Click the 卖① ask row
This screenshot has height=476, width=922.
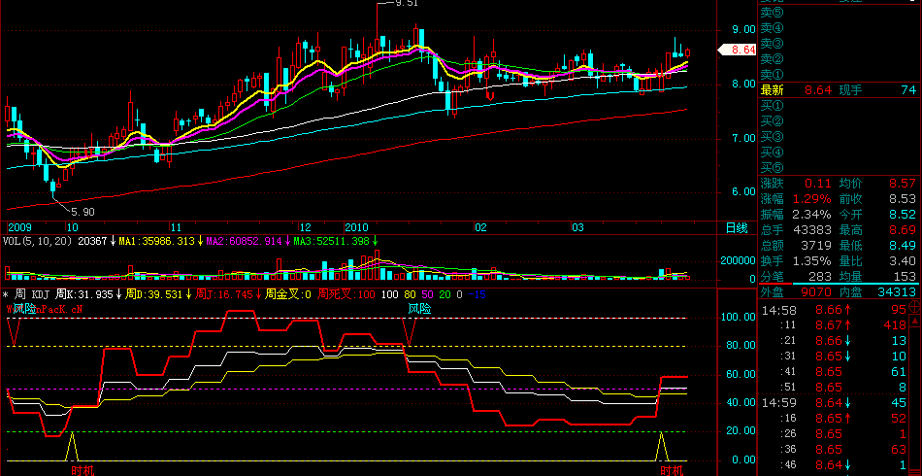(837, 75)
